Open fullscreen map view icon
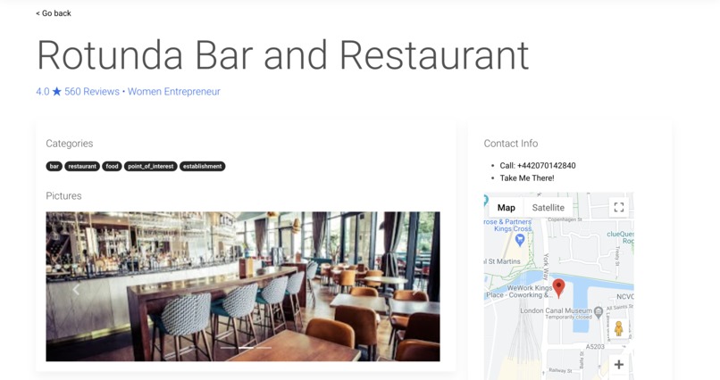This screenshot has width=720, height=380. (x=618, y=207)
